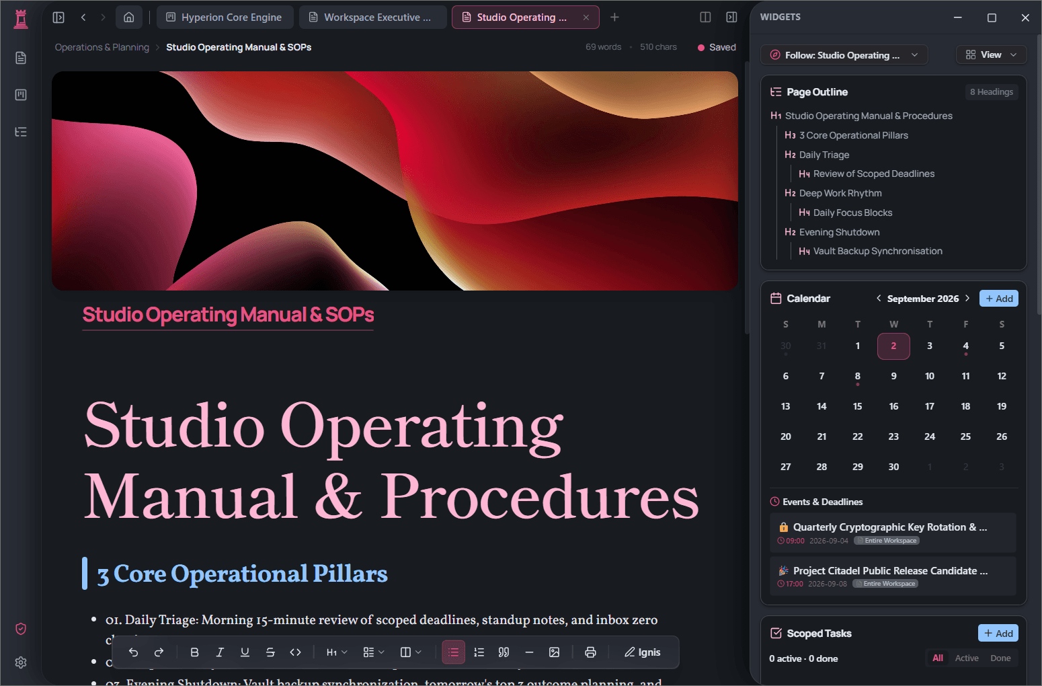Go to previous month in calendar
Screen dimensions: 1042x686
pos(879,299)
